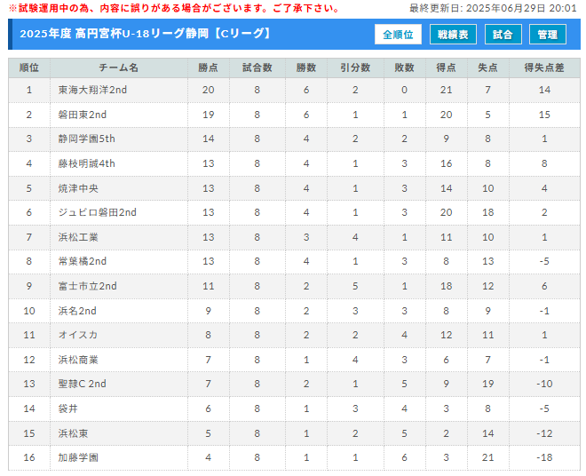Select team 静岡学園5th
586x476 pixels.
pyautogui.click(x=86, y=139)
